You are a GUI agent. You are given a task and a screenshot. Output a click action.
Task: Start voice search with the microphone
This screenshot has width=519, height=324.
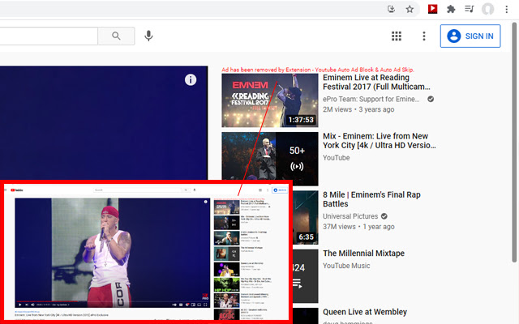[148, 36]
